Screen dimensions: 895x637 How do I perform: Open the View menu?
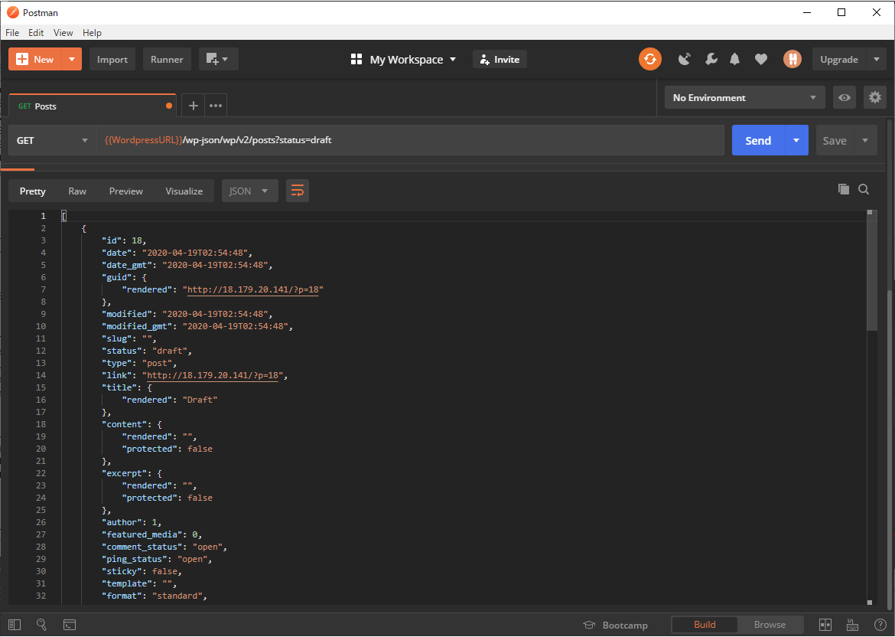click(x=63, y=33)
